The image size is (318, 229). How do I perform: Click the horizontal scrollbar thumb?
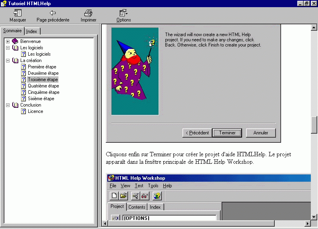191,223
